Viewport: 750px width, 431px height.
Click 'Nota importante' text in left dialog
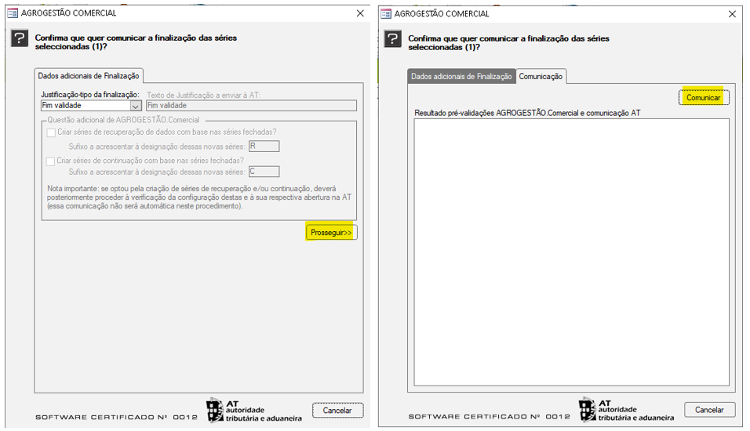[x=199, y=197]
